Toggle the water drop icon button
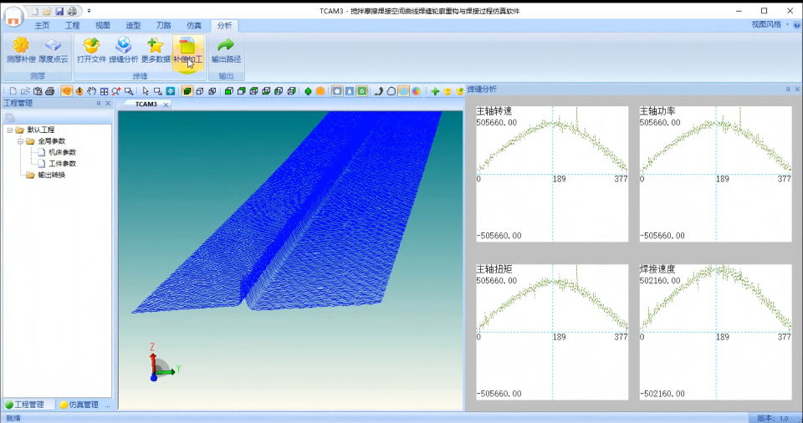 coord(350,91)
